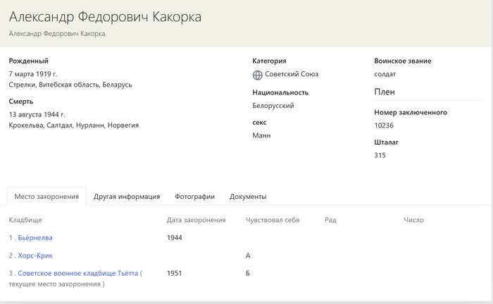Open Советское военное кладбище Тьётта link
Viewport: 493px width, 304px height.
[x=77, y=273]
